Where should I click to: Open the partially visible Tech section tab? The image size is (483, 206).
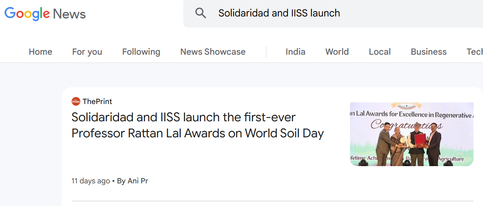(x=474, y=52)
